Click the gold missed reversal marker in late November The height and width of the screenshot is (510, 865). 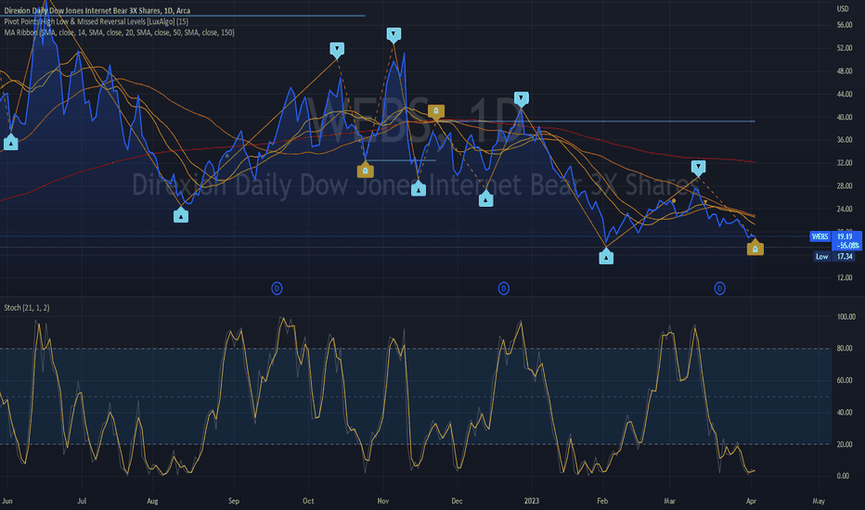[436, 112]
